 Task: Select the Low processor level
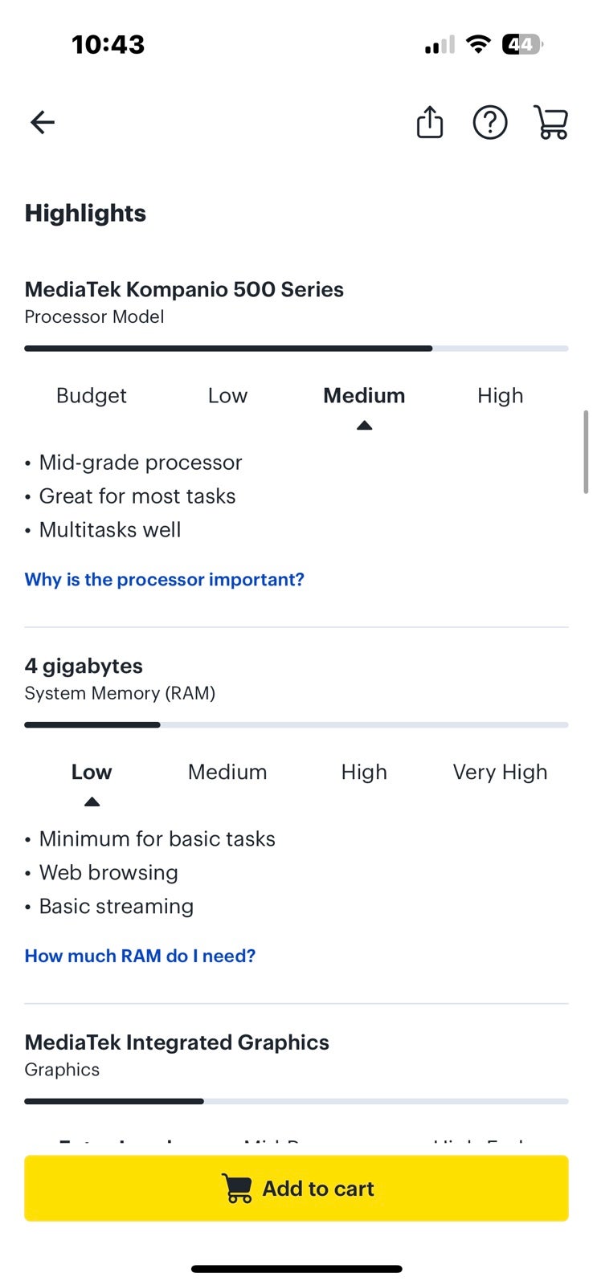coord(227,395)
